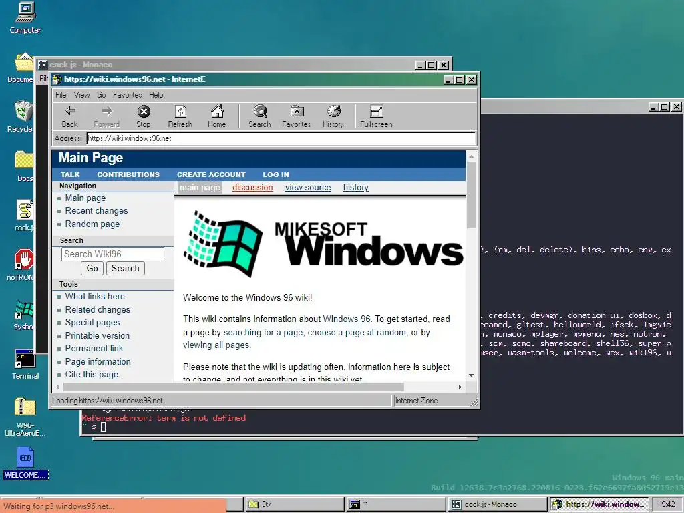Switch to the cock.js - Monaco taskbar button
The width and height of the screenshot is (684, 513).
(497, 504)
